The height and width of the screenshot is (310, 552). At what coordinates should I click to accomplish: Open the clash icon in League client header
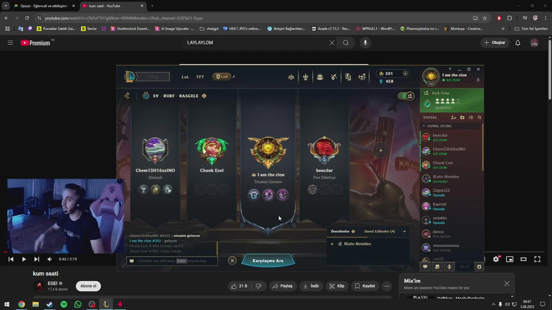tap(306, 77)
